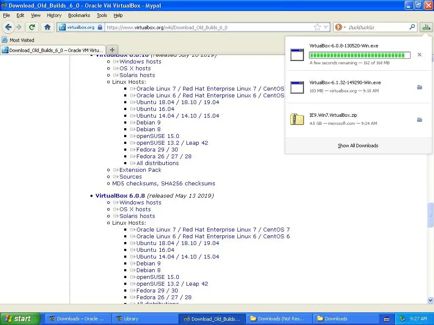Open the File menu
This screenshot has width=434, height=325.
coord(6,15)
